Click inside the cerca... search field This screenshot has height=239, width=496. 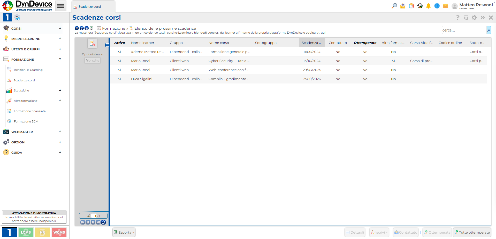click(463, 30)
